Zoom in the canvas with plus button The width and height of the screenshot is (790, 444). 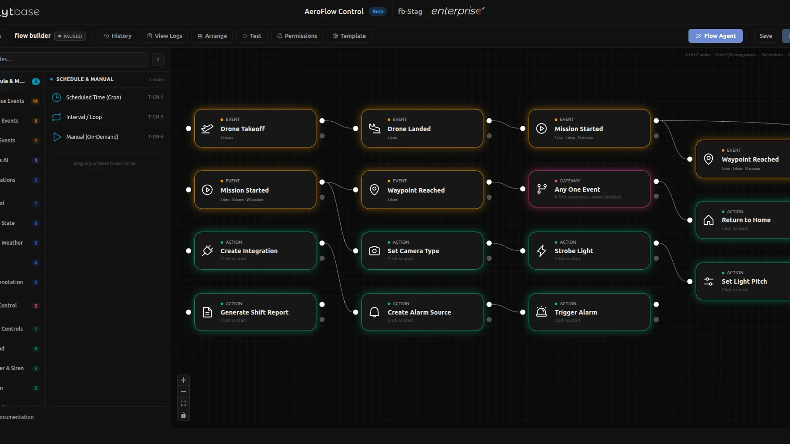(184, 380)
